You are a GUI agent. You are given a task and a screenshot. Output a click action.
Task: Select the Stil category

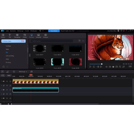click(7, 53)
